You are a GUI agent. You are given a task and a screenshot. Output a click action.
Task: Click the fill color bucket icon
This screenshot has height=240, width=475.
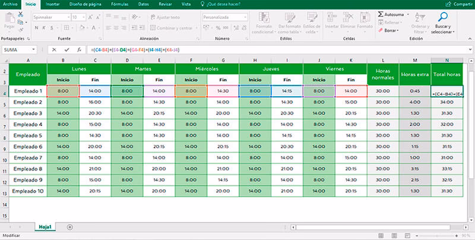tap(81, 28)
